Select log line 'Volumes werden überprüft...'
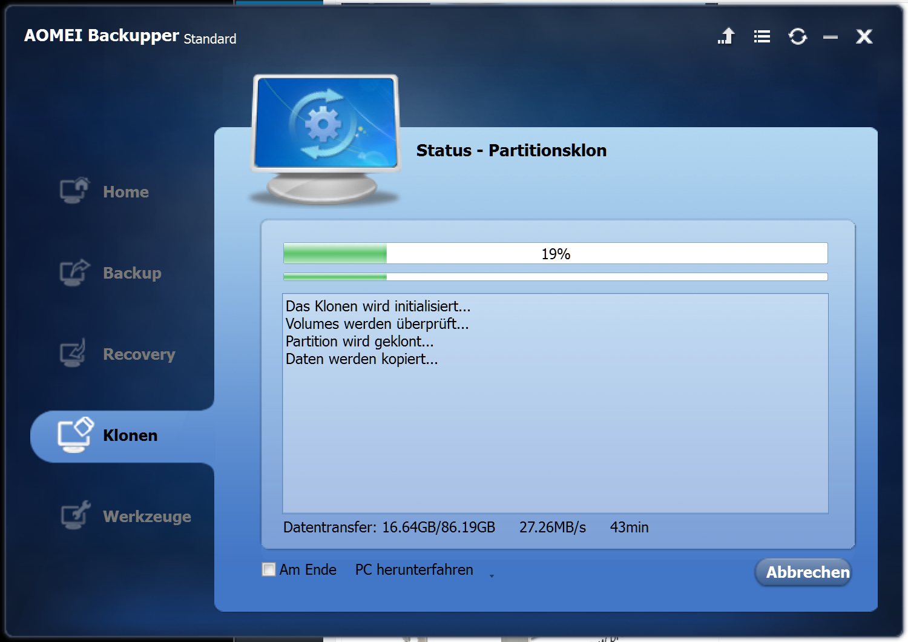This screenshot has width=908, height=642. pos(377,323)
